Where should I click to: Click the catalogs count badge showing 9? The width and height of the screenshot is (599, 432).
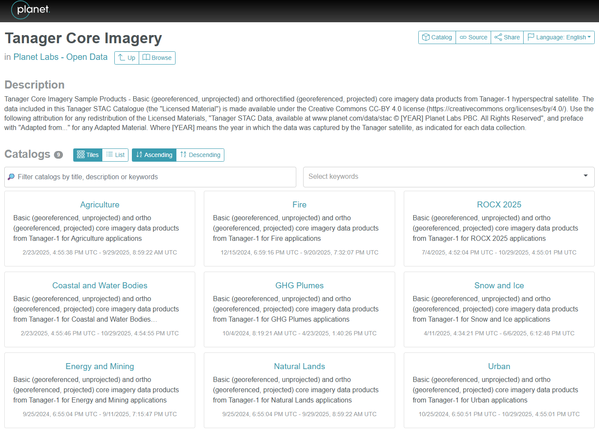pyautogui.click(x=58, y=155)
